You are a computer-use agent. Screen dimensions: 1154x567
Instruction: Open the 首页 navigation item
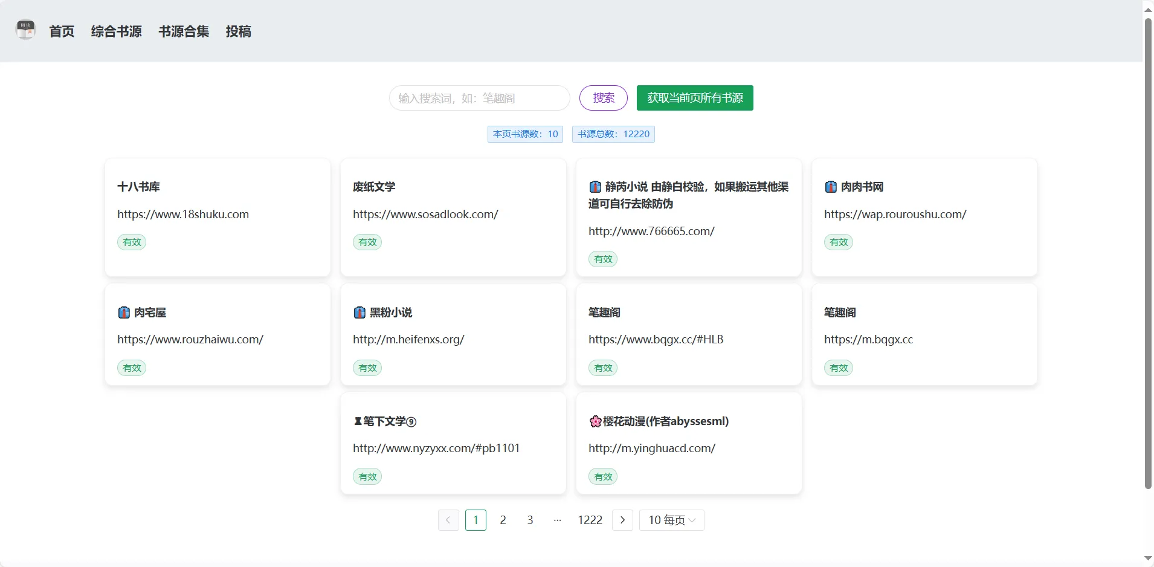click(x=62, y=31)
